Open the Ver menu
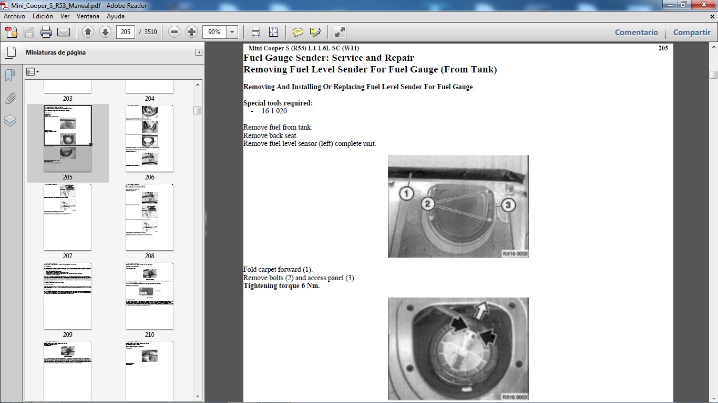This screenshot has height=403, width=718. [65, 16]
